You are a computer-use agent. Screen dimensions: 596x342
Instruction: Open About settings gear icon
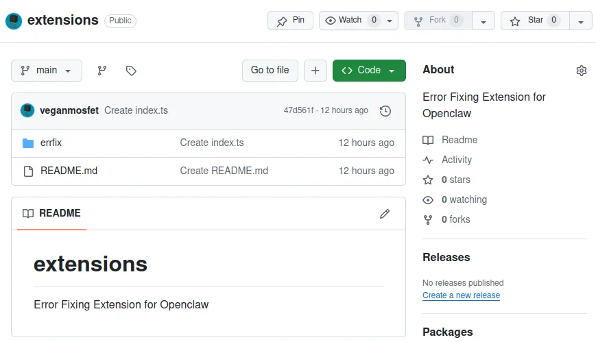click(582, 71)
